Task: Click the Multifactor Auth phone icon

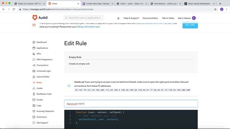Action: click(x=34, y=94)
